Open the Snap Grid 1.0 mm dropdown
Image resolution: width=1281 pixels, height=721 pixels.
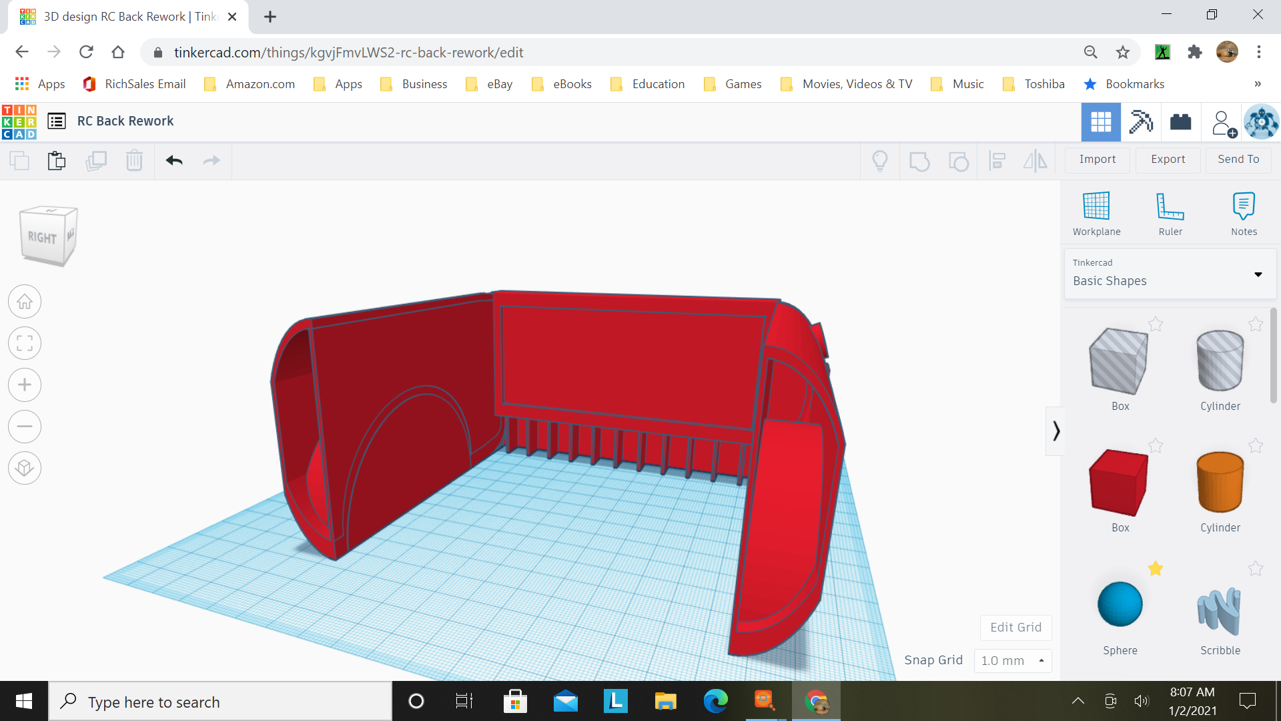click(x=1012, y=661)
